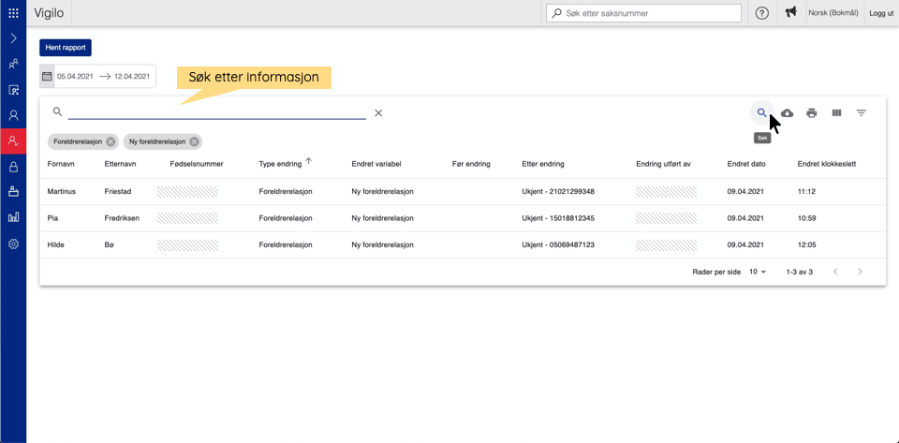Image resolution: width=899 pixels, height=443 pixels.
Task: Click the end date 12.04.2021
Action: pyautogui.click(x=132, y=76)
